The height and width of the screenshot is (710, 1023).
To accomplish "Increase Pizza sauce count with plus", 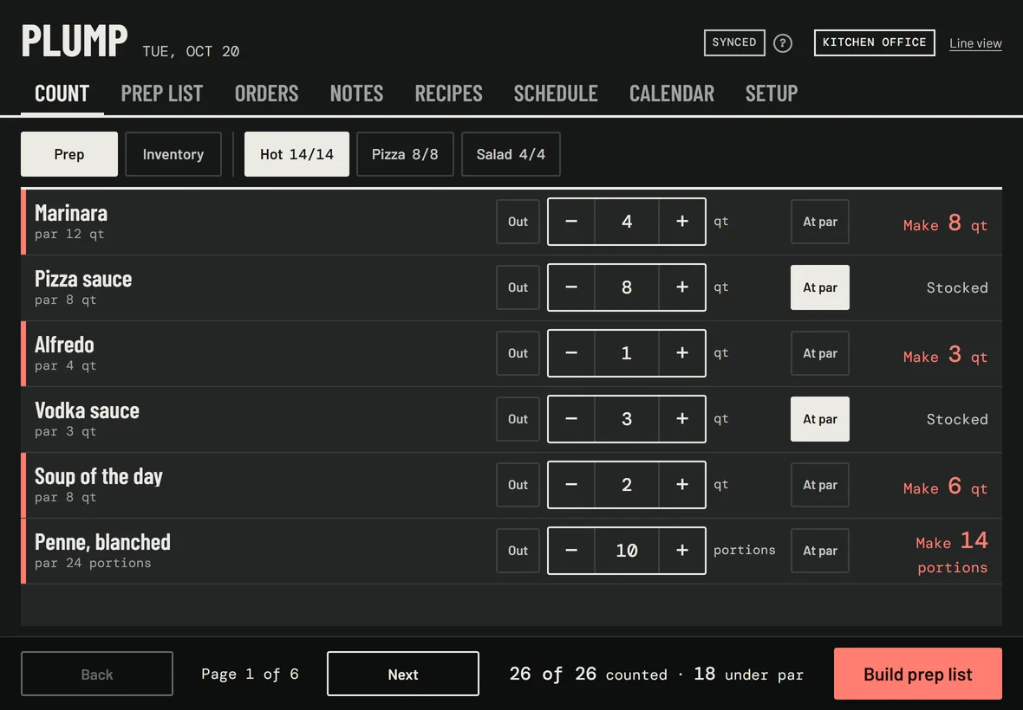I will pyautogui.click(x=681, y=287).
